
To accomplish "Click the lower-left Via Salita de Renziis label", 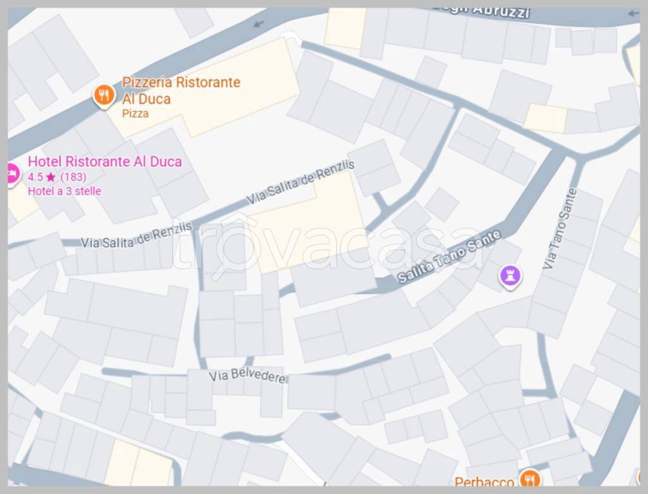I will pyautogui.click(x=136, y=235).
